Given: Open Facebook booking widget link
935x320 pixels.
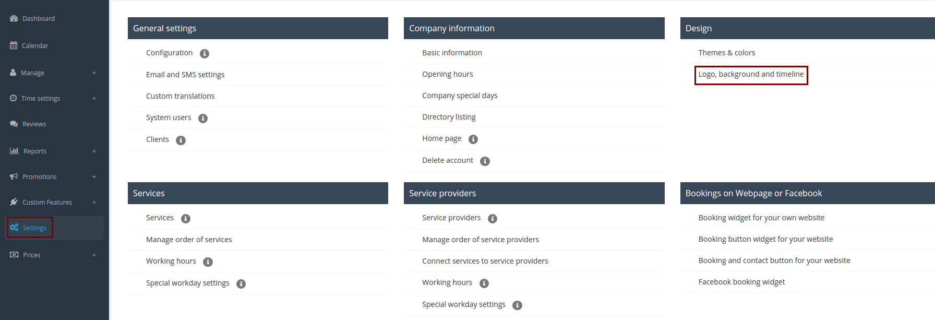Looking at the screenshot, I should pyautogui.click(x=741, y=282).
